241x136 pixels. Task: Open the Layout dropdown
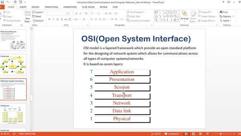coord(38,12)
